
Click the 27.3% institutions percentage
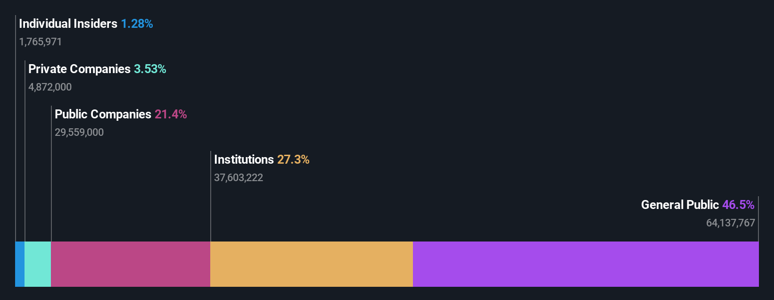(x=293, y=159)
